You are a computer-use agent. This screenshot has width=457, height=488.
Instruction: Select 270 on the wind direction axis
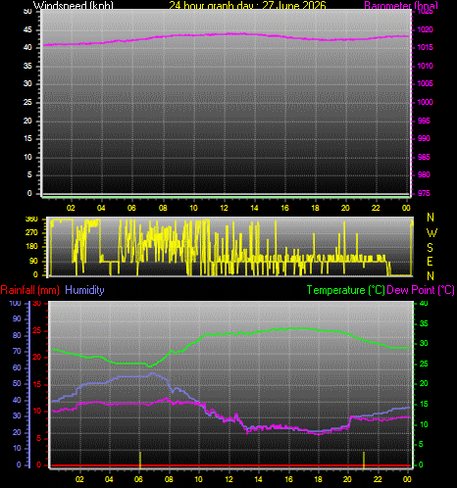pyautogui.click(x=31, y=233)
